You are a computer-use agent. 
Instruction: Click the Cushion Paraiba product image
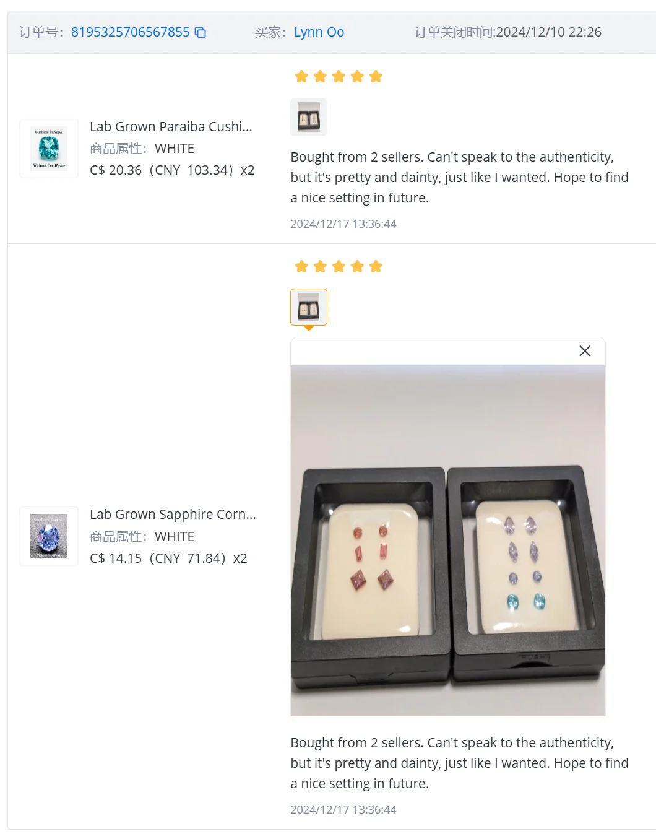point(49,149)
